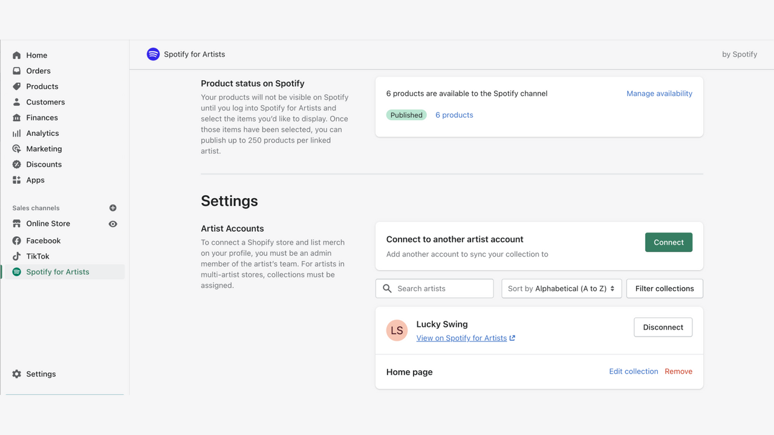This screenshot has width=774, height=435.
Task: Click the Home house icon
Action: (17, 55)
